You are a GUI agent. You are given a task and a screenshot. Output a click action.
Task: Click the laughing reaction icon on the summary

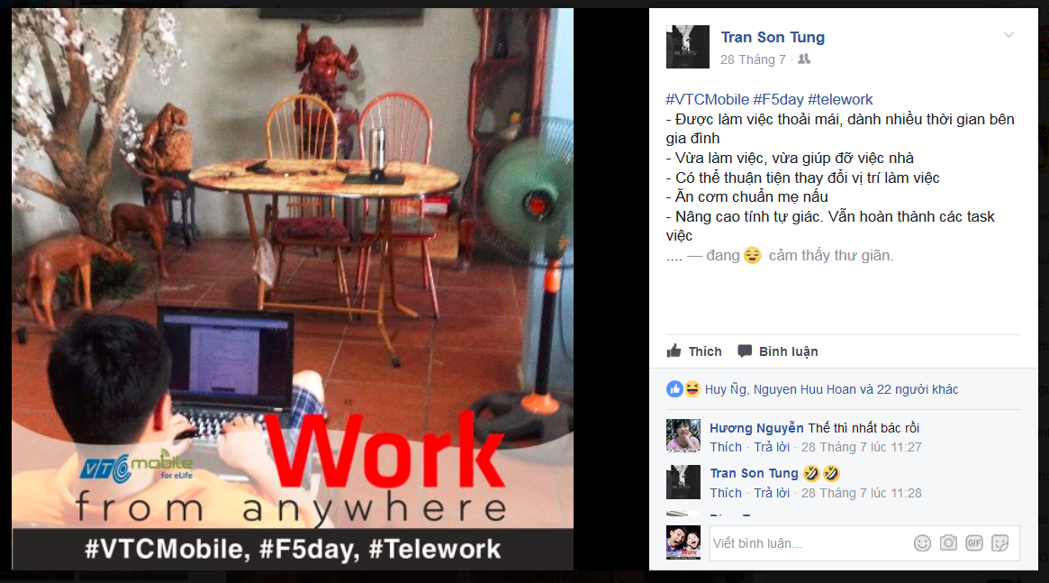point(692,389)
